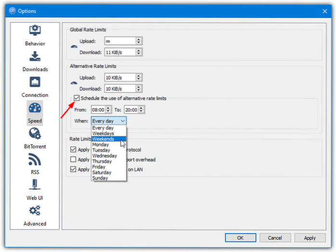The width and height of the screenshot is (336, 252).
Task: Collapse the When schedule dropdown
Action: coord(109,121)
